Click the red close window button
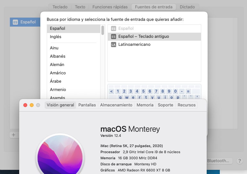The width and height of the screenshot is (247, 174). (x=25, y=105)
